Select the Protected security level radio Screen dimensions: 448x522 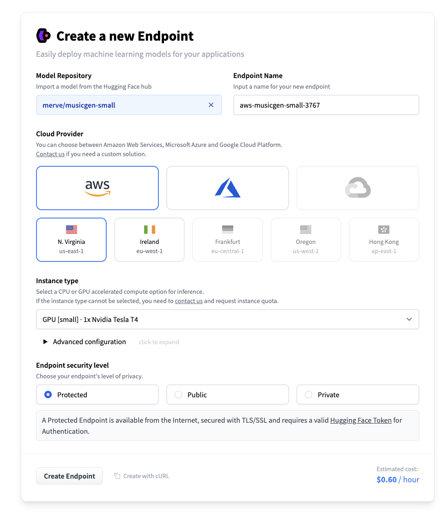tap(48, 395)
